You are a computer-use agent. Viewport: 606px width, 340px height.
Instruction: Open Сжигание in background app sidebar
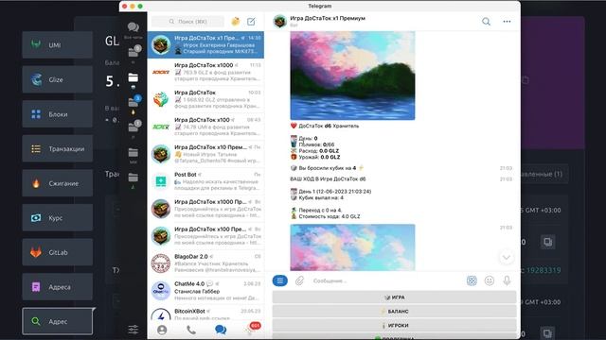57,183
